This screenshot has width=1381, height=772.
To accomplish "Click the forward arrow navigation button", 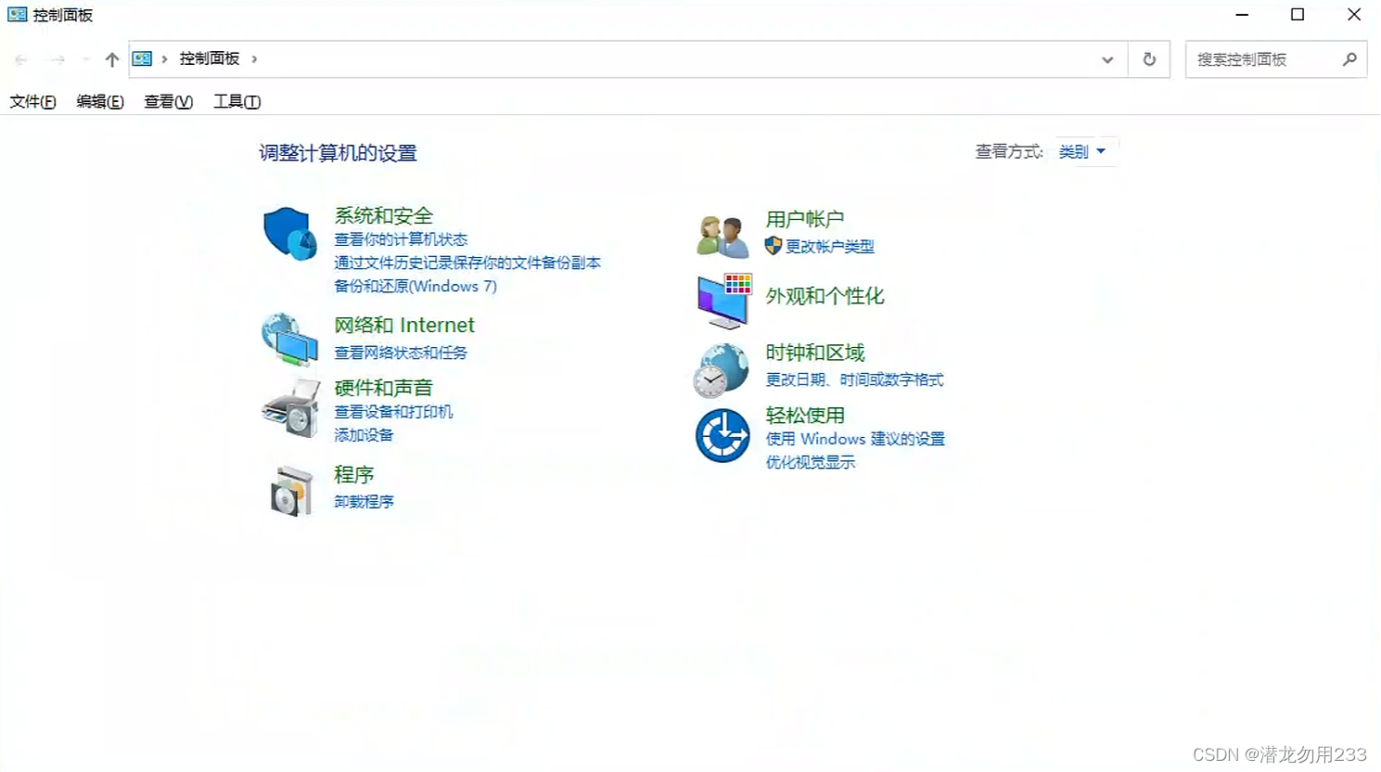I will pos(57,59).
